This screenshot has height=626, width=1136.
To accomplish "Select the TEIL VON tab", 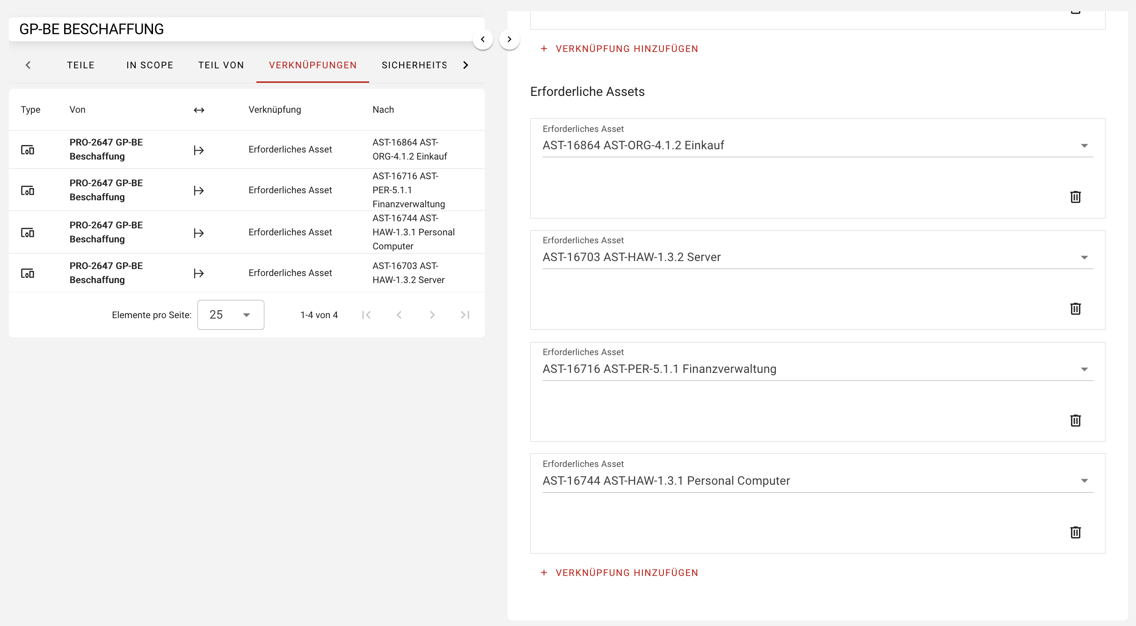I will (x=221, y=65).
